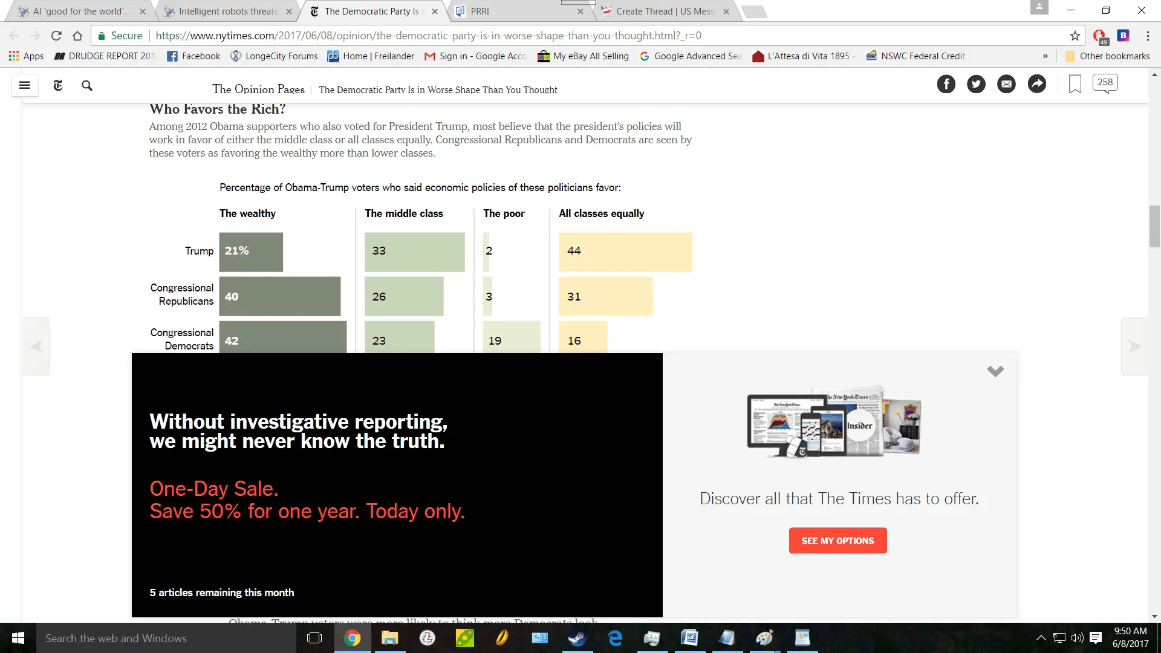The height and width of the screenshot is (653, 1161).
Task: Collapse the subscription ad with chevron
Action: coord(995,371)
